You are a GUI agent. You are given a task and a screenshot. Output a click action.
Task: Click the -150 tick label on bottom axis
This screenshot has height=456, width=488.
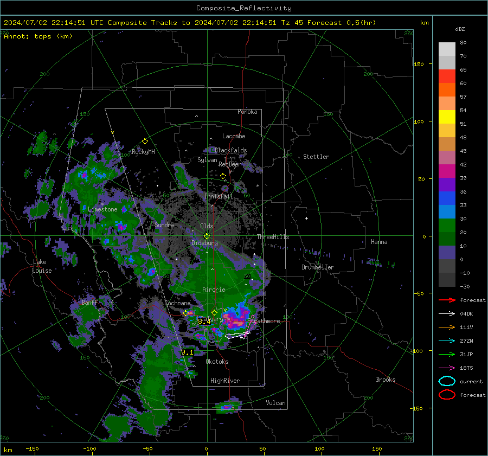(32, 448)
